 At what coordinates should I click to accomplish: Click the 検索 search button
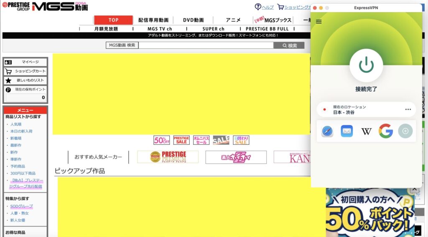[x=289, y=45]
